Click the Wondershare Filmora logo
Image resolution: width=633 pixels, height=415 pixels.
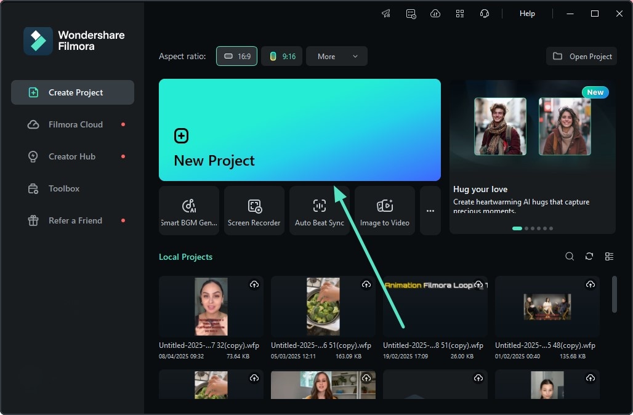pyautogui.click(x=75, y=41)
